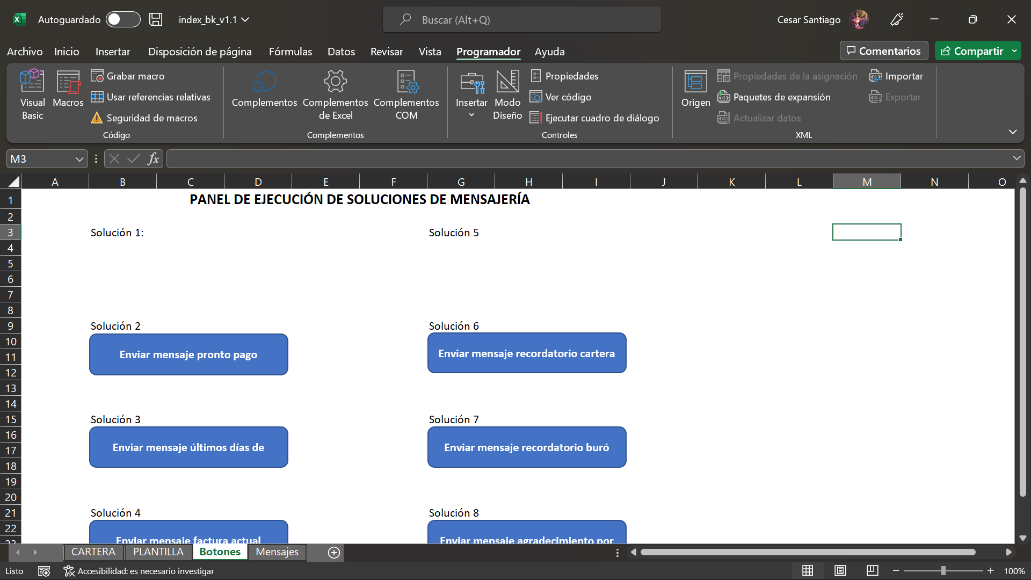Toggle Usar referencias relativas

click(x=151, y=97)
